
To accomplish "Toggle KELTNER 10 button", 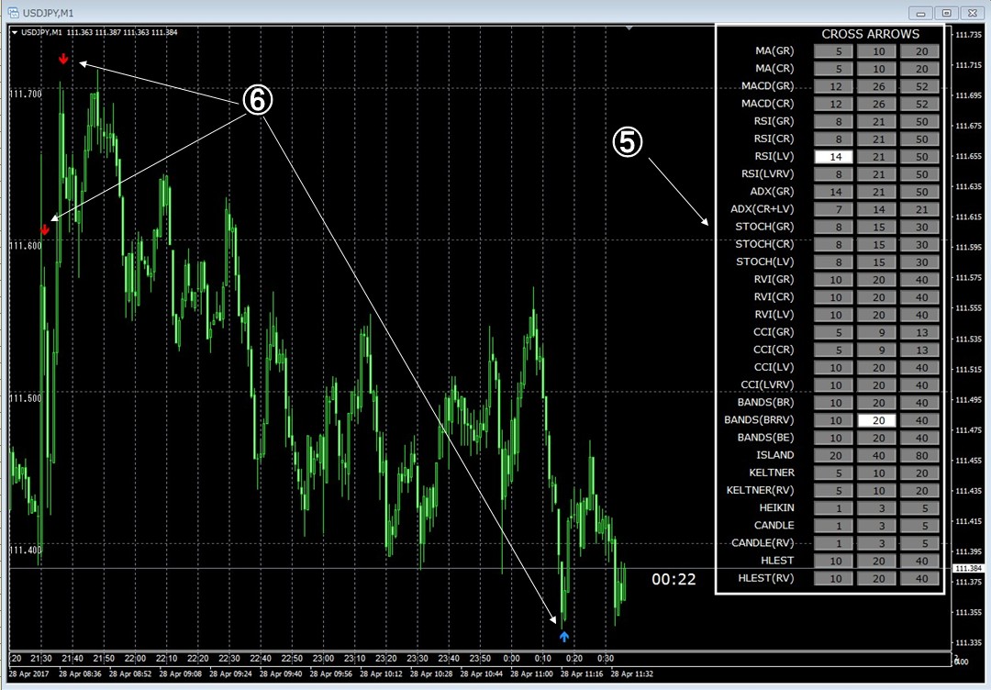I will [x=876, y=473].
